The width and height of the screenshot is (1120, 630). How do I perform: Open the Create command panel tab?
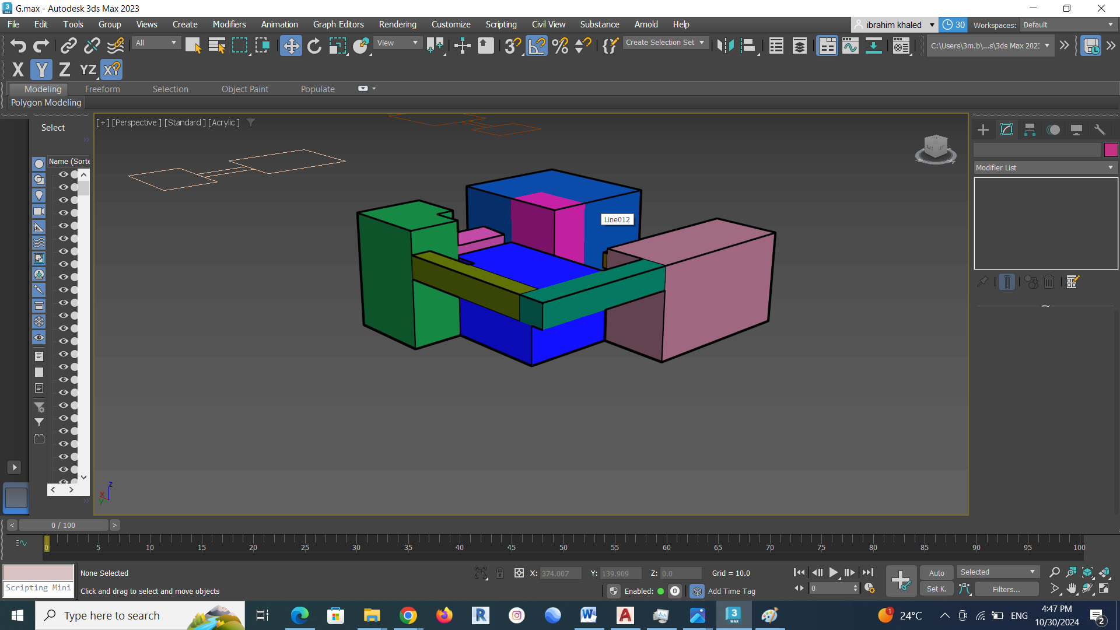tap(983, 129)
